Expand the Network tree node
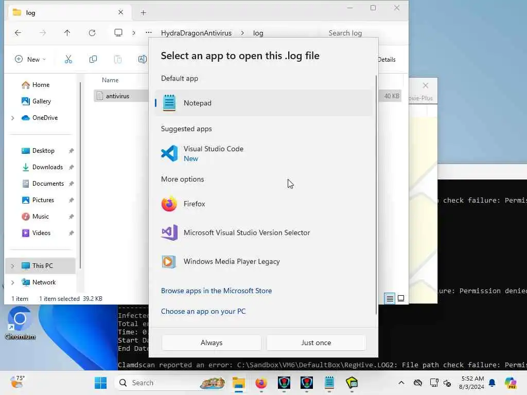Screen dimensions: 527x395 [12, 282]
